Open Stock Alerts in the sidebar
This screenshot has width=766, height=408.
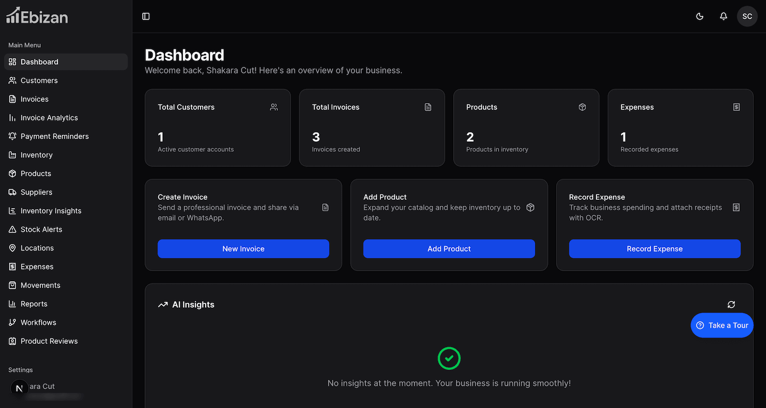[41, 229]
